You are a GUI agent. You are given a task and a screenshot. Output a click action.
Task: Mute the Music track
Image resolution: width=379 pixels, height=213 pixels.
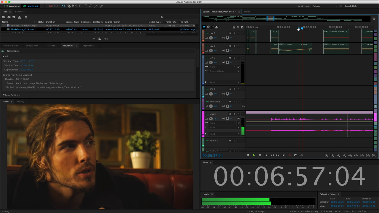click(230, 114)
